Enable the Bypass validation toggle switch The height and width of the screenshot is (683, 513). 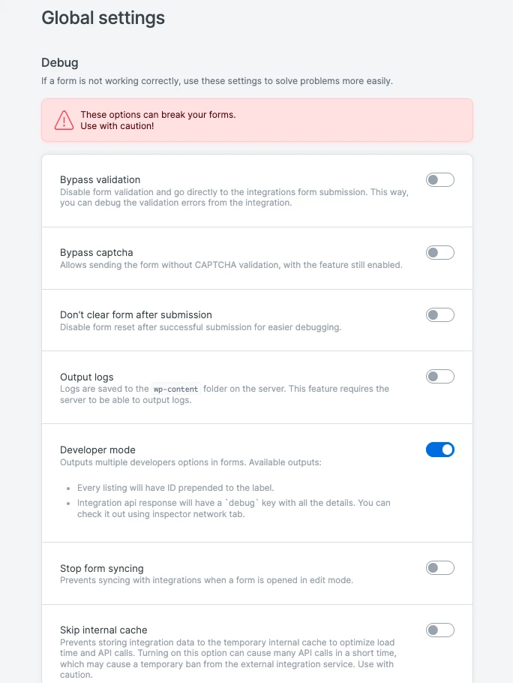(x=440, y=180)
